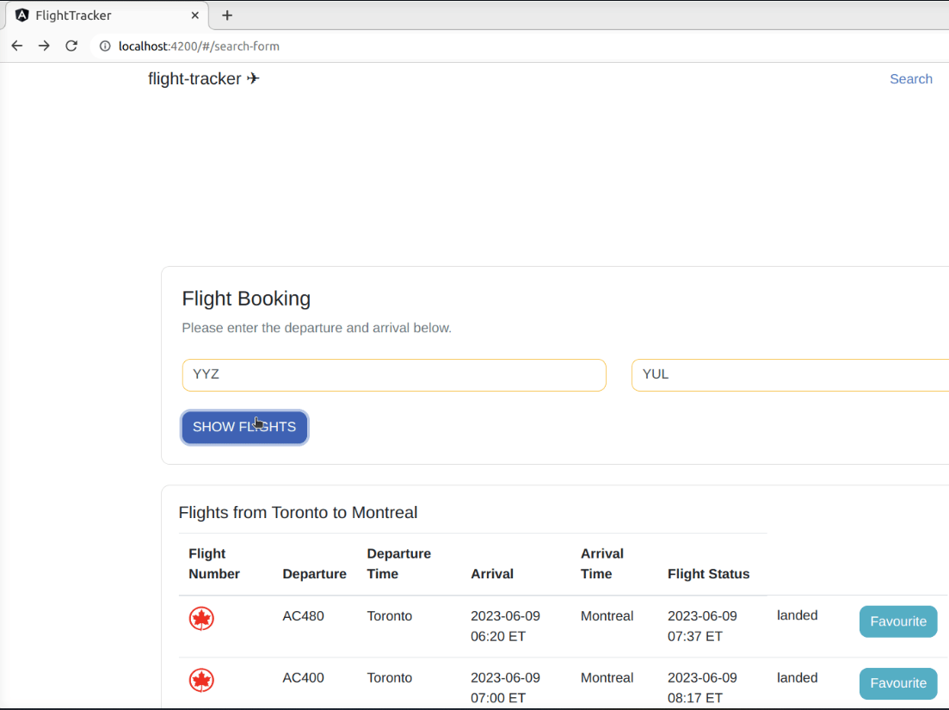
Task: Open a new browser tab
Action: [227, 15]
